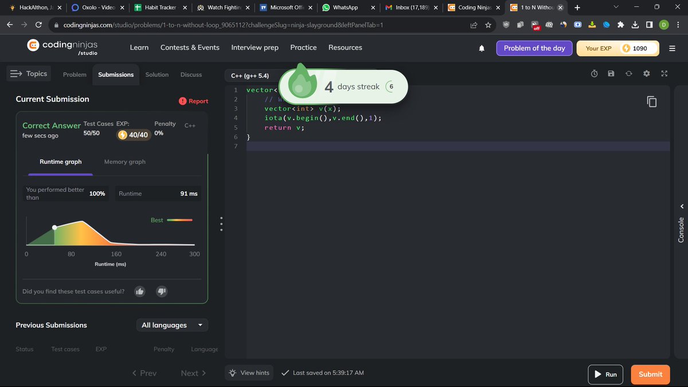Image resolution: width=688 pixels, height=387 pixels.
Task: Open the C++ (g++ 5.4) language selector
Action: (251, 75)
